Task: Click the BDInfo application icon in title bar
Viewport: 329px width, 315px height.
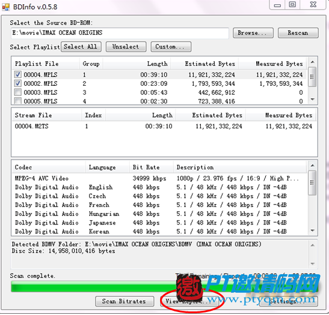Action: (5, 7)
